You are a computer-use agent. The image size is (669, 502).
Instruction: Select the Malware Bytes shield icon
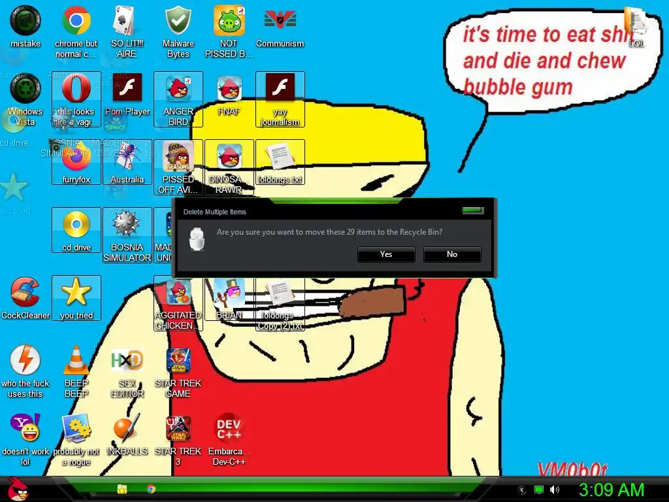pyautogui.click(x=178, y=31)
